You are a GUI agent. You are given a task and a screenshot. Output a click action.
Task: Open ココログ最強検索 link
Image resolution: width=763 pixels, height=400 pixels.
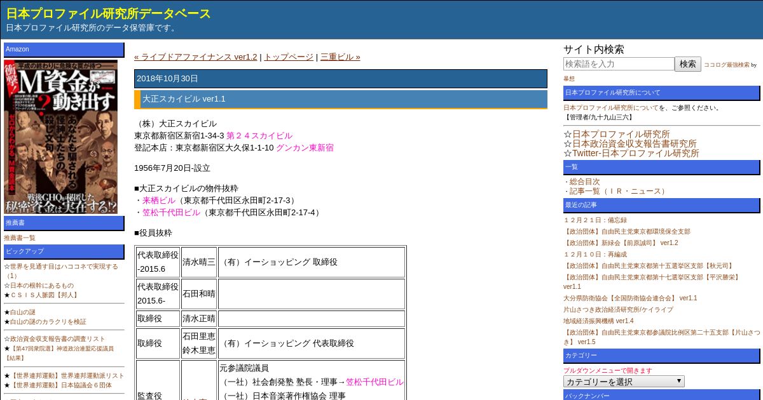[727, 65]
